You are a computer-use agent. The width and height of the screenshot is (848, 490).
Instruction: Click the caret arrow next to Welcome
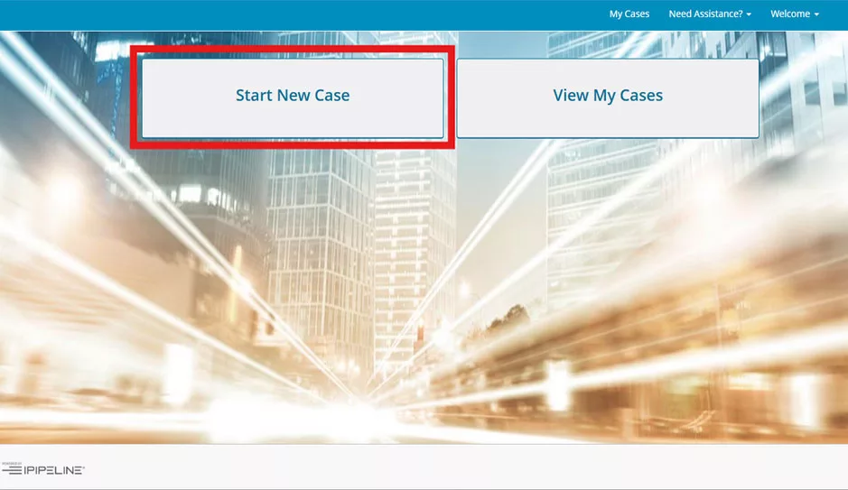coord(816,15)
